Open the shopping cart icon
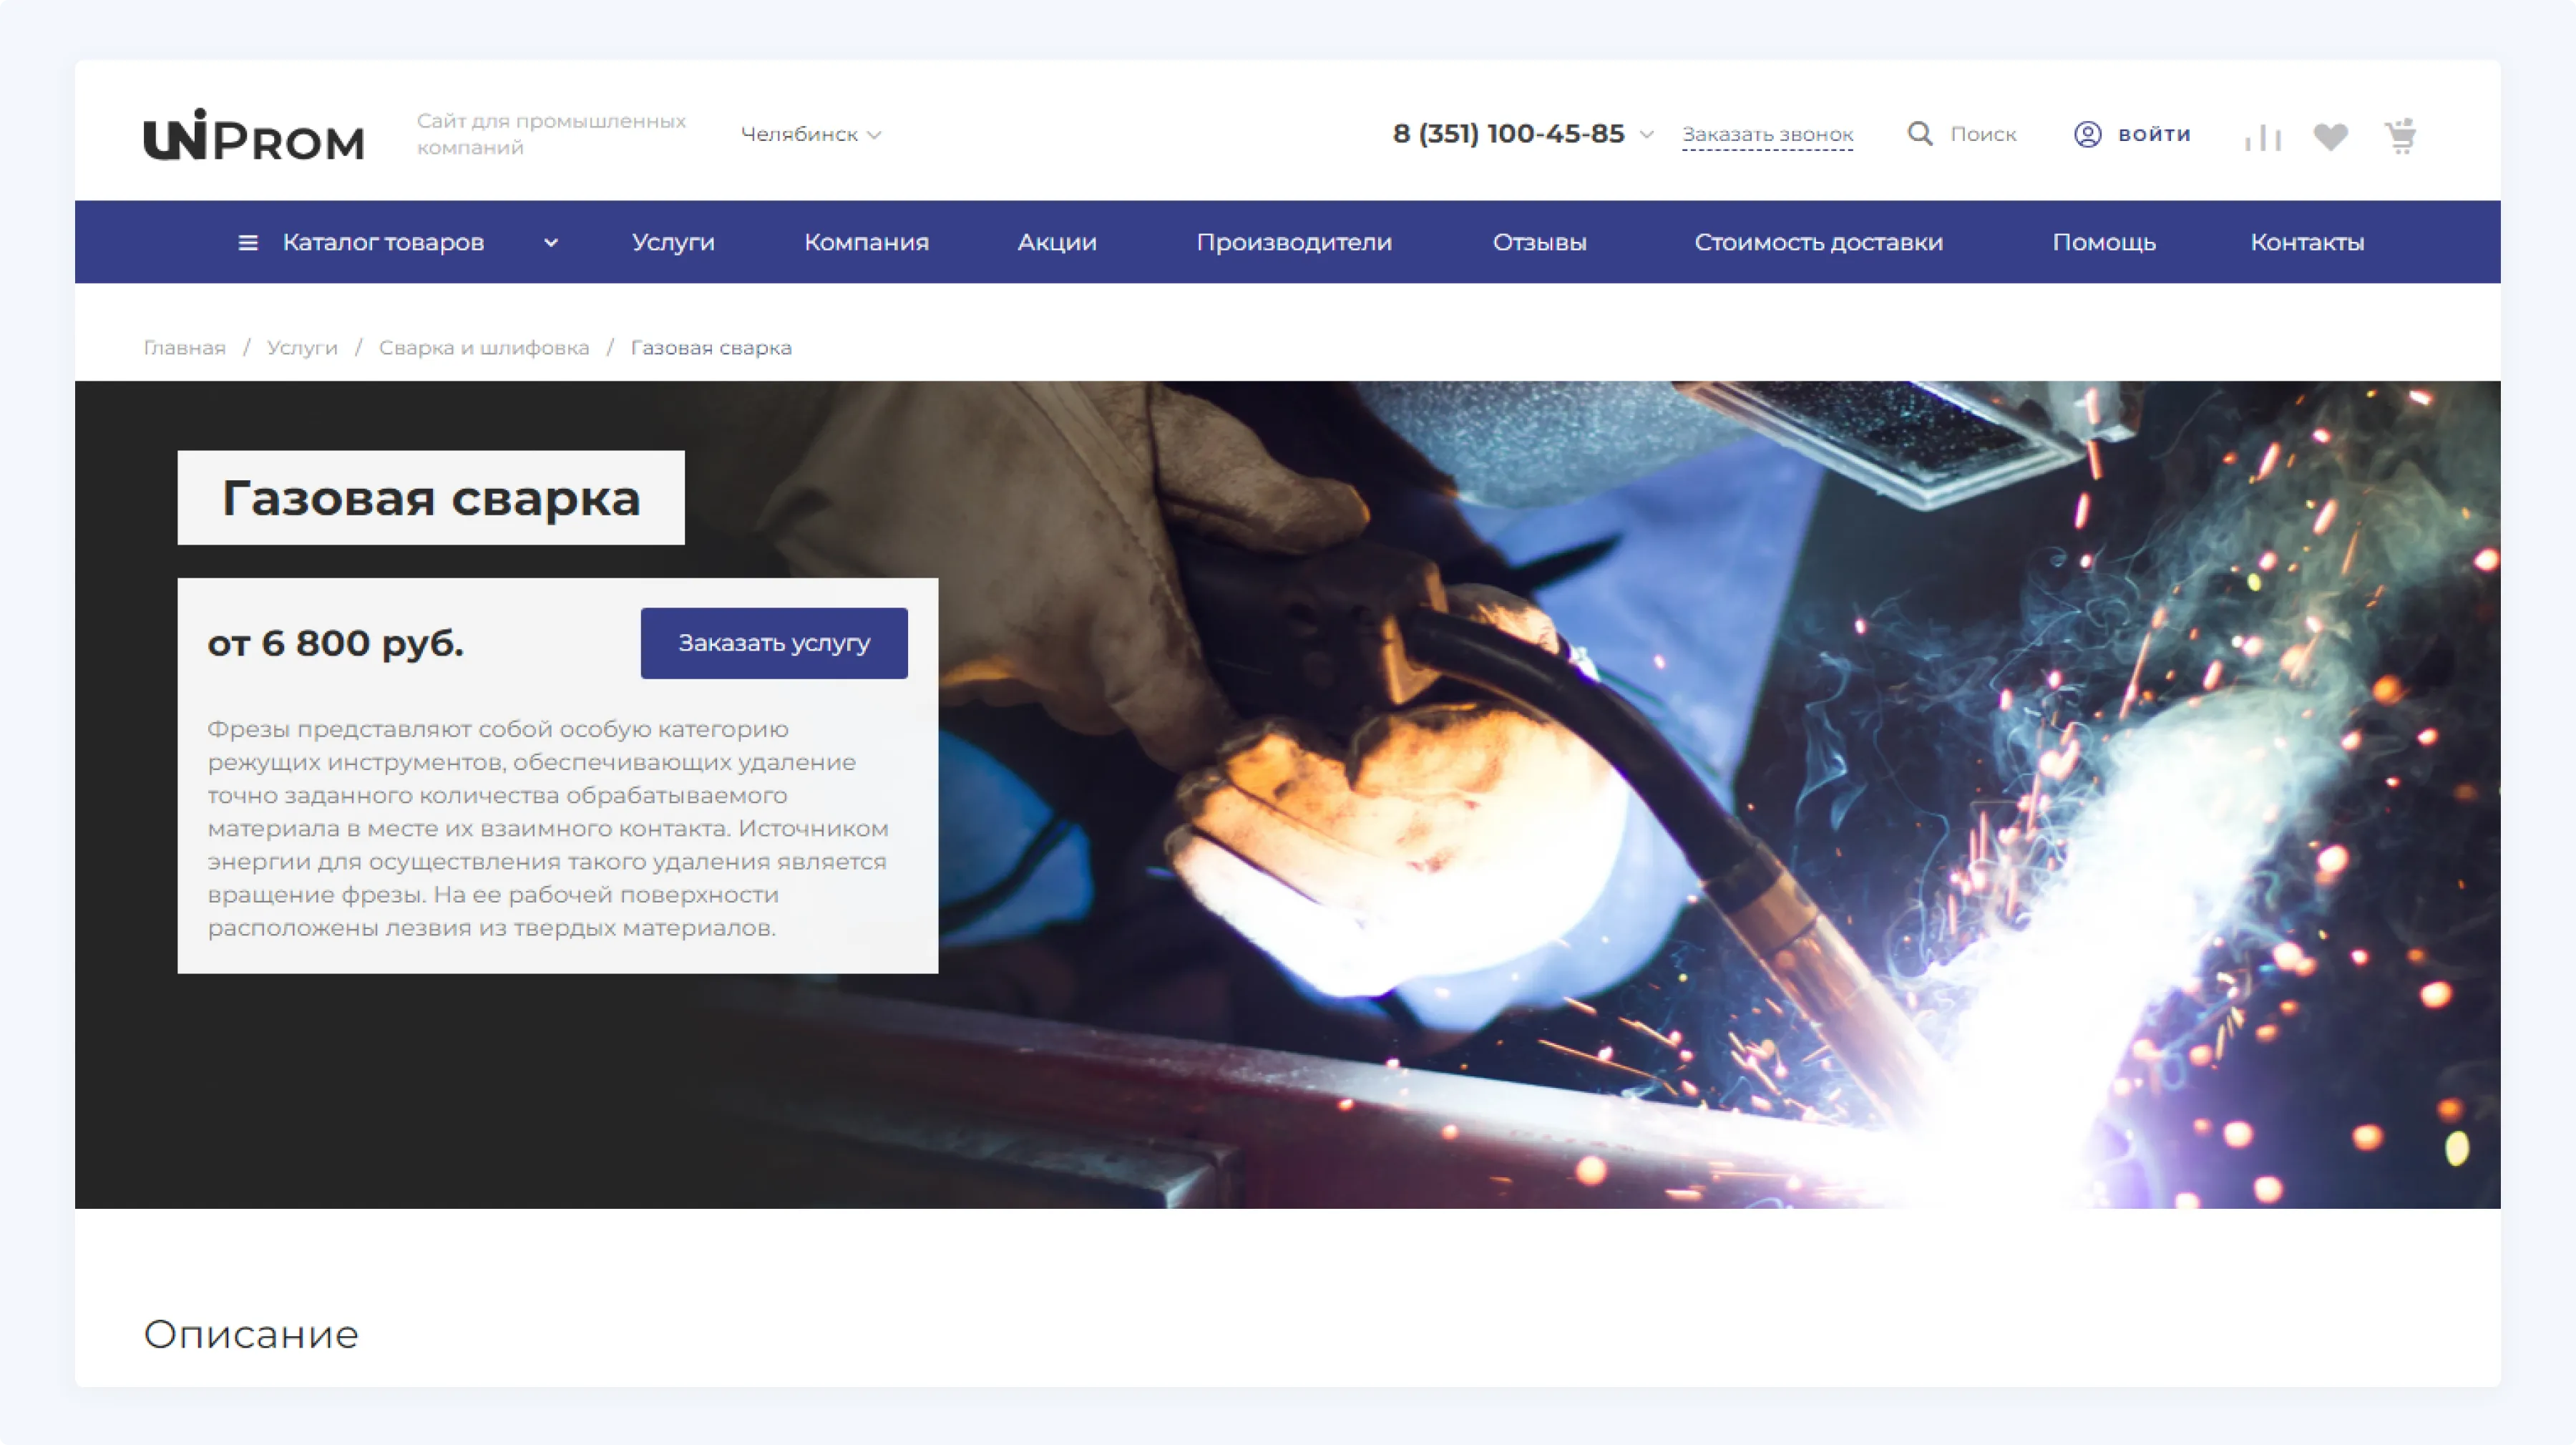 pos(2400,135)
